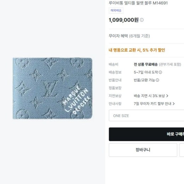Click the 7월 무이자 카드 할부 안내 text
The width and height of the screenshot is (184, 184).
point(153,104)
